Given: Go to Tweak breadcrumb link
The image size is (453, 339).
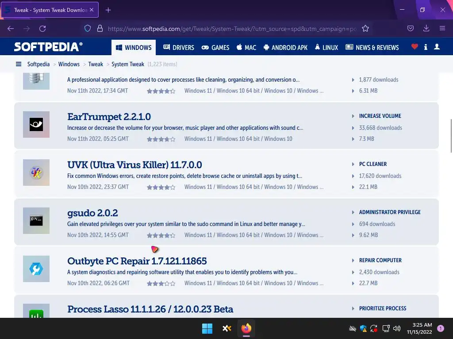Looking at the screenshot, I should pyautogui.click(x=96, y=64).
